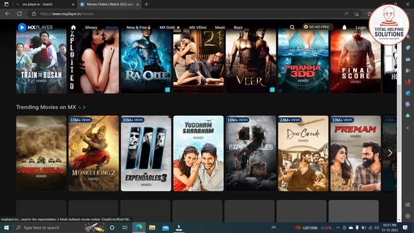Click the read aloud icon in address bar
This screenshot has width=414, height=233.
(346, 14)
